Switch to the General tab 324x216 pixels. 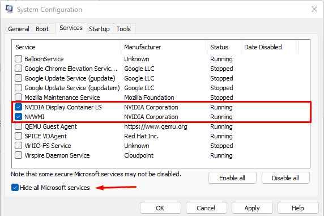[19, 29]
